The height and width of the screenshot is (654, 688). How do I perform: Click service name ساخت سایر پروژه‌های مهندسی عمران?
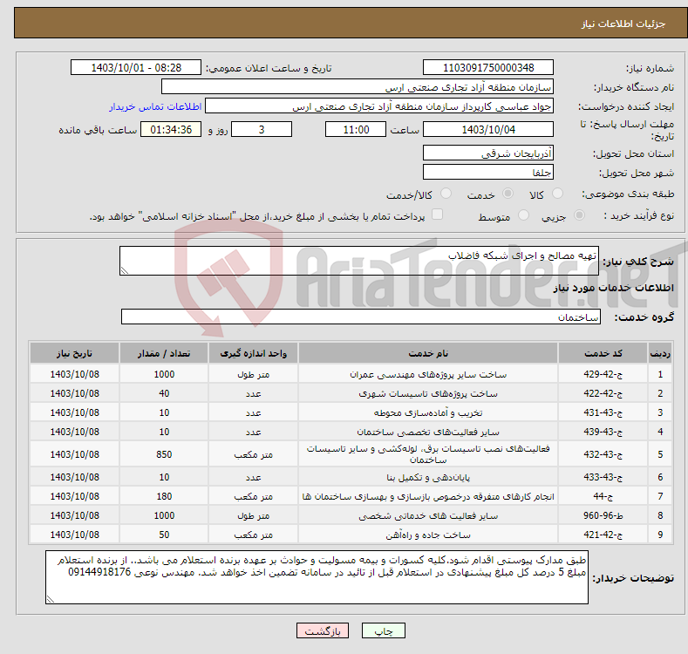[428, 374]
